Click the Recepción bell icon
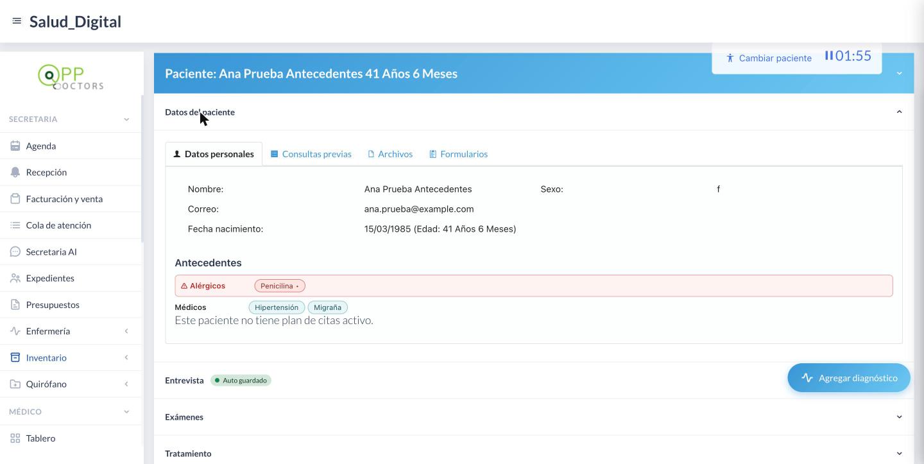924x464 pixels. (15, 172)
